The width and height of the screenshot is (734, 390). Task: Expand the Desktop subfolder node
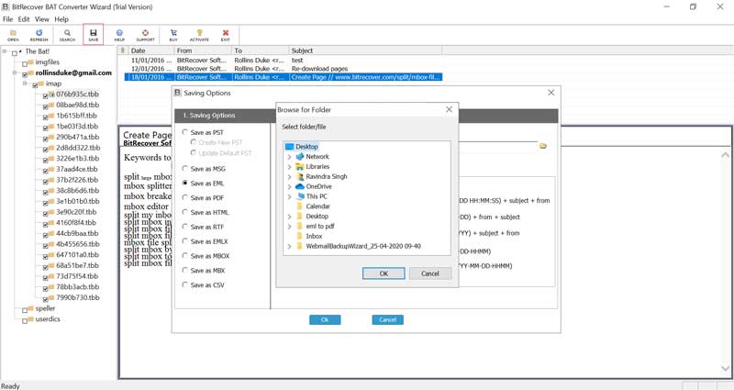tap(289, 217)
